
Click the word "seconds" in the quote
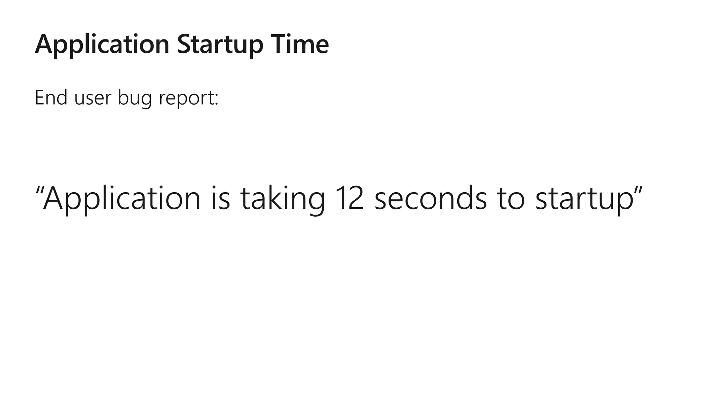pyautogui.click(x=430, y=198)
